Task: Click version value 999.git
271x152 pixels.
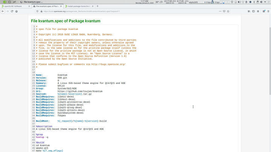Action: (62, 78)
